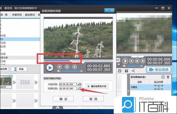Click the back arrow icon beside 所有画面风格
Screen dimensions: 177x114
[163, 77]
